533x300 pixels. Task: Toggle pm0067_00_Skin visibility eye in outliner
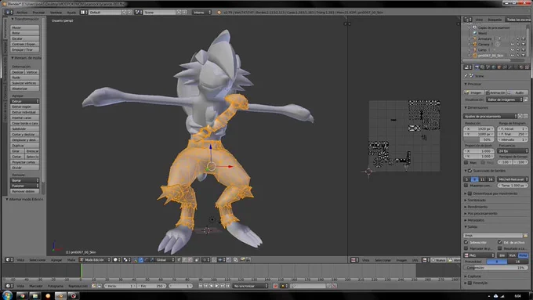tap(513, 55)
